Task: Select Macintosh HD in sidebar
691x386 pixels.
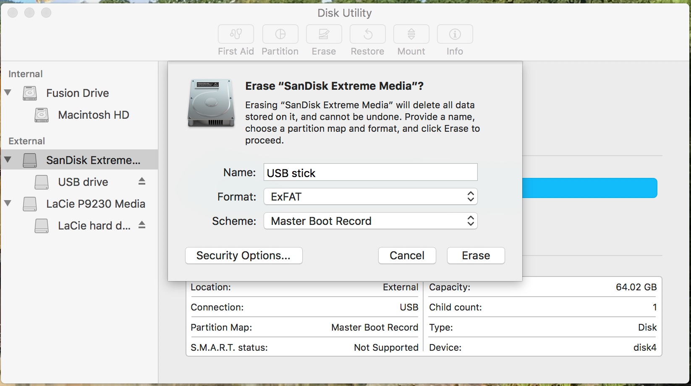Action: [93, 115]
